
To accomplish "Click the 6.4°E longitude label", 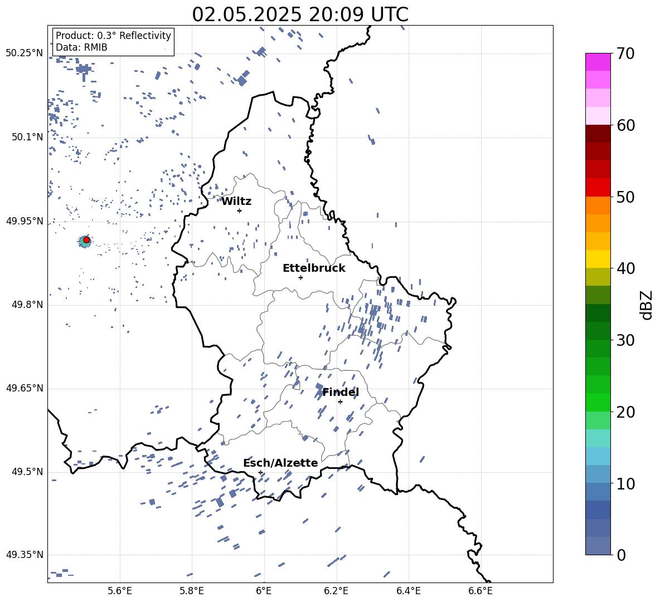I will [x=408, y=591].
